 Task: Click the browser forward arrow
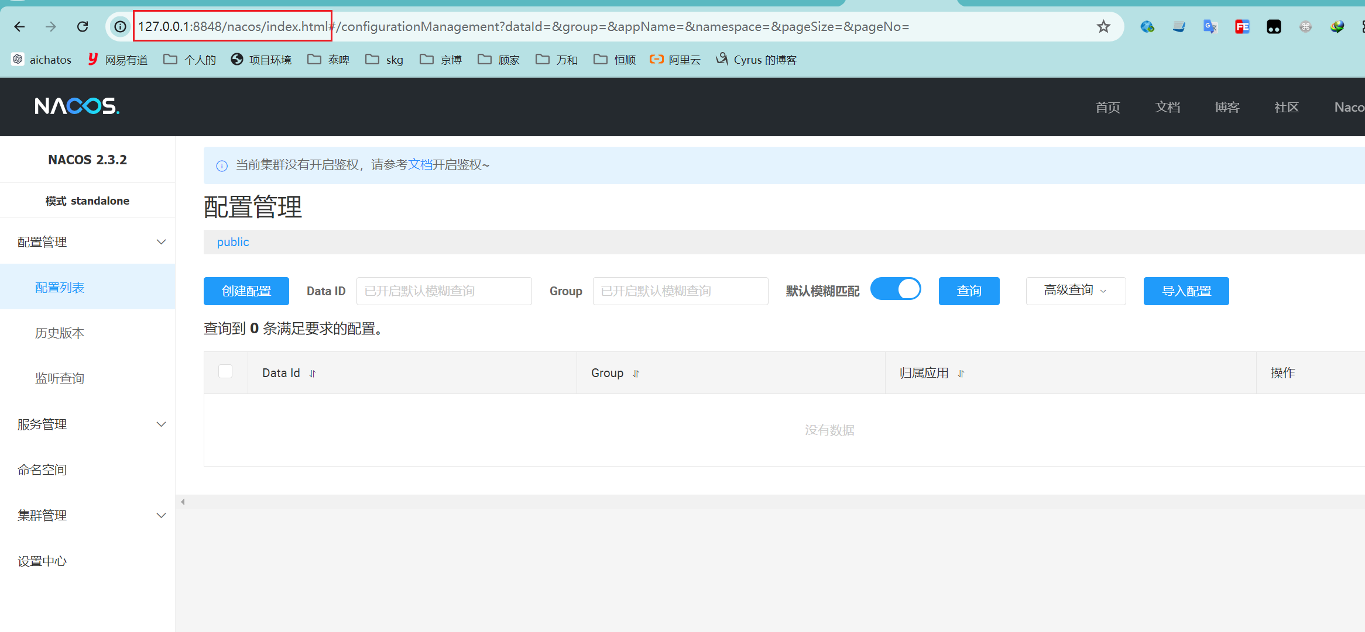(x=51, y=26)
